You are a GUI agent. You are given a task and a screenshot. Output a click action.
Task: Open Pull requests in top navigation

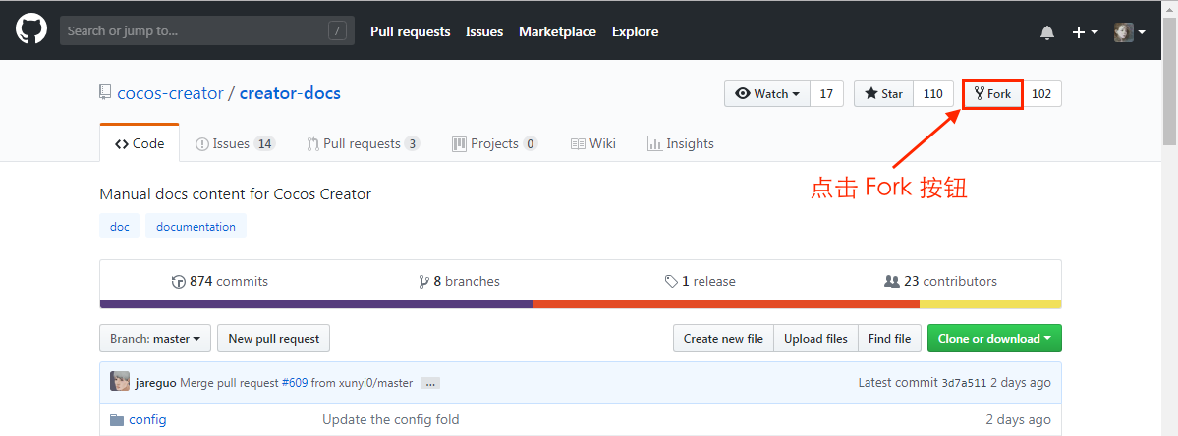[x=411, y=31]
